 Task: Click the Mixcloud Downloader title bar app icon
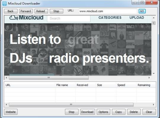pyautogui.click(x=4, y=4)
